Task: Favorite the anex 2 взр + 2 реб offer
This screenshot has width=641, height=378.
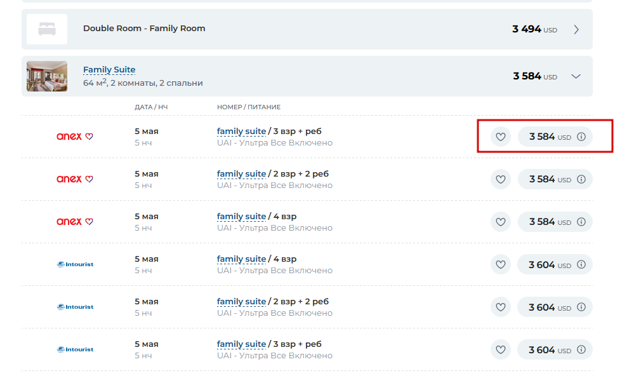Action: pos(500,179)
